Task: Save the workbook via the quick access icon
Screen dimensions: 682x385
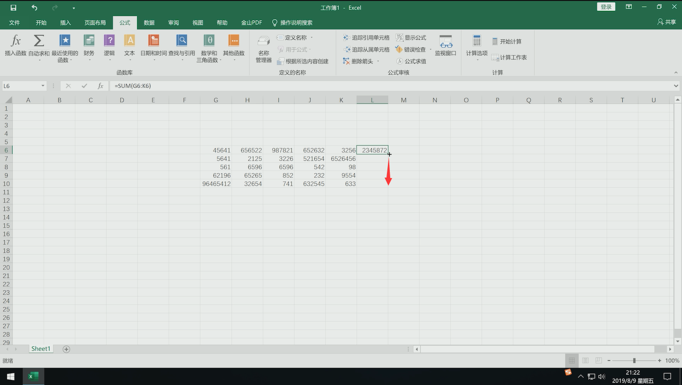Action: click(13, 8)
